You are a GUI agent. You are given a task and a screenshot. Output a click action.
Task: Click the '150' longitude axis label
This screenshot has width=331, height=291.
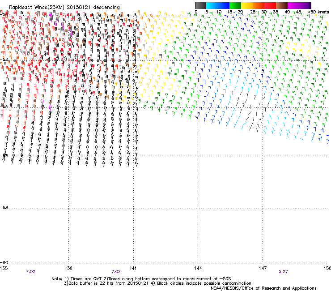click(x=327, y=268)
